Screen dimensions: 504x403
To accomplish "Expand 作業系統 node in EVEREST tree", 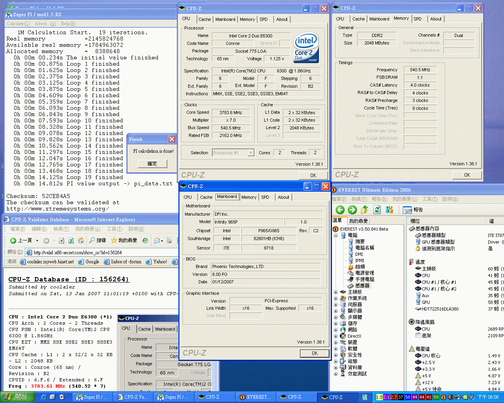I will pyautogui.click(x=336, y=298).
